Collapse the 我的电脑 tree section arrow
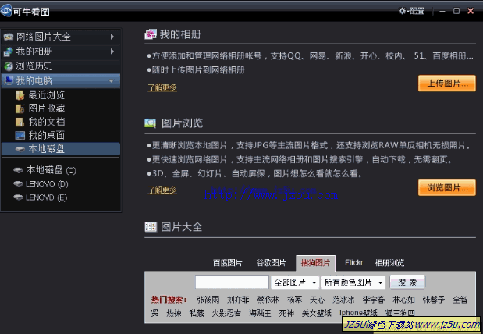The height and width of the screenshot is (334, 483). [x=112, y=81]
